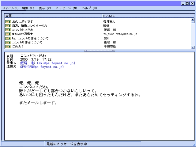This screenshot has width=196, height=147.
Task: Click sender name 平田市政
Action: 110,47
